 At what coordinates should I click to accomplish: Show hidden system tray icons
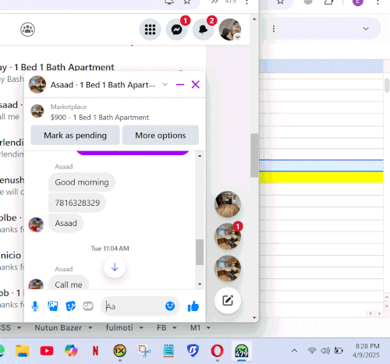pyautogui.click(x=294, y=351)
